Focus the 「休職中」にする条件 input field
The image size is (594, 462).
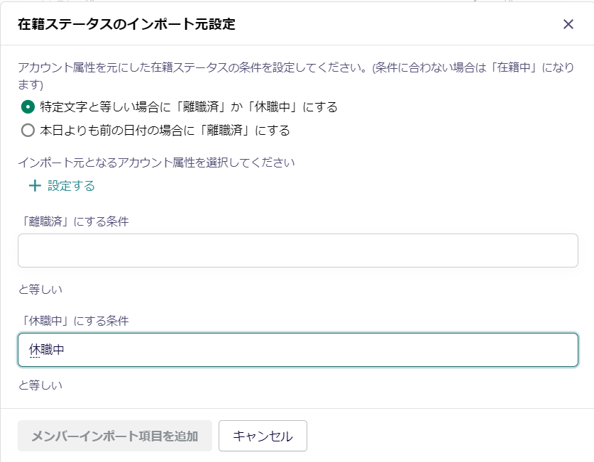click(x=298, y=350)
